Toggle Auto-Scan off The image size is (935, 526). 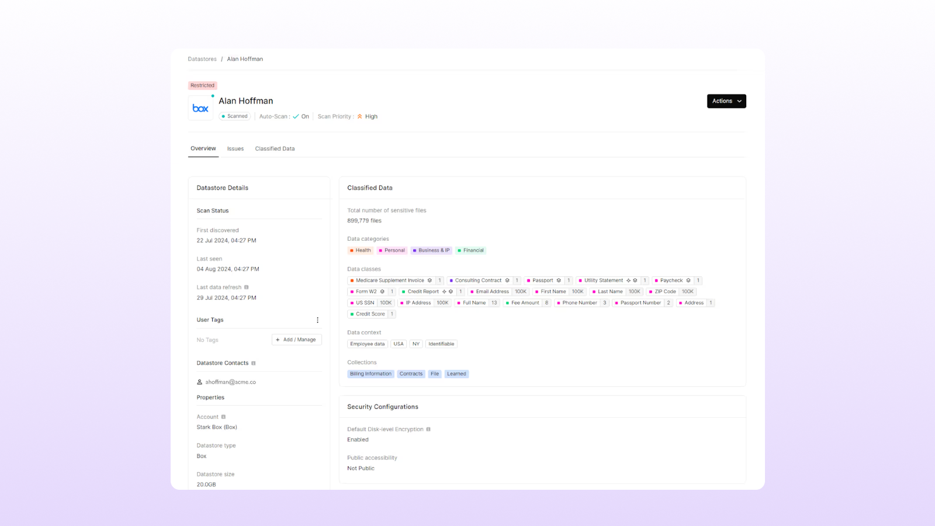click(296, 116)
